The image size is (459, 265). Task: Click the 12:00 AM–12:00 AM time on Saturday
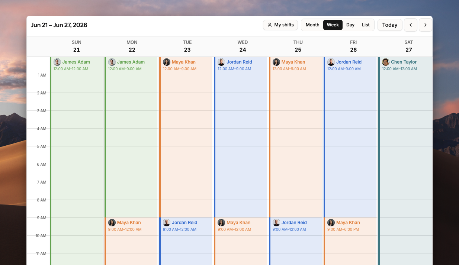click(x=399, y=69)
